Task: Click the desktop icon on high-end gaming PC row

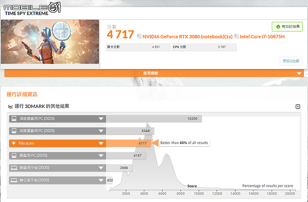Action: point(14,131)
